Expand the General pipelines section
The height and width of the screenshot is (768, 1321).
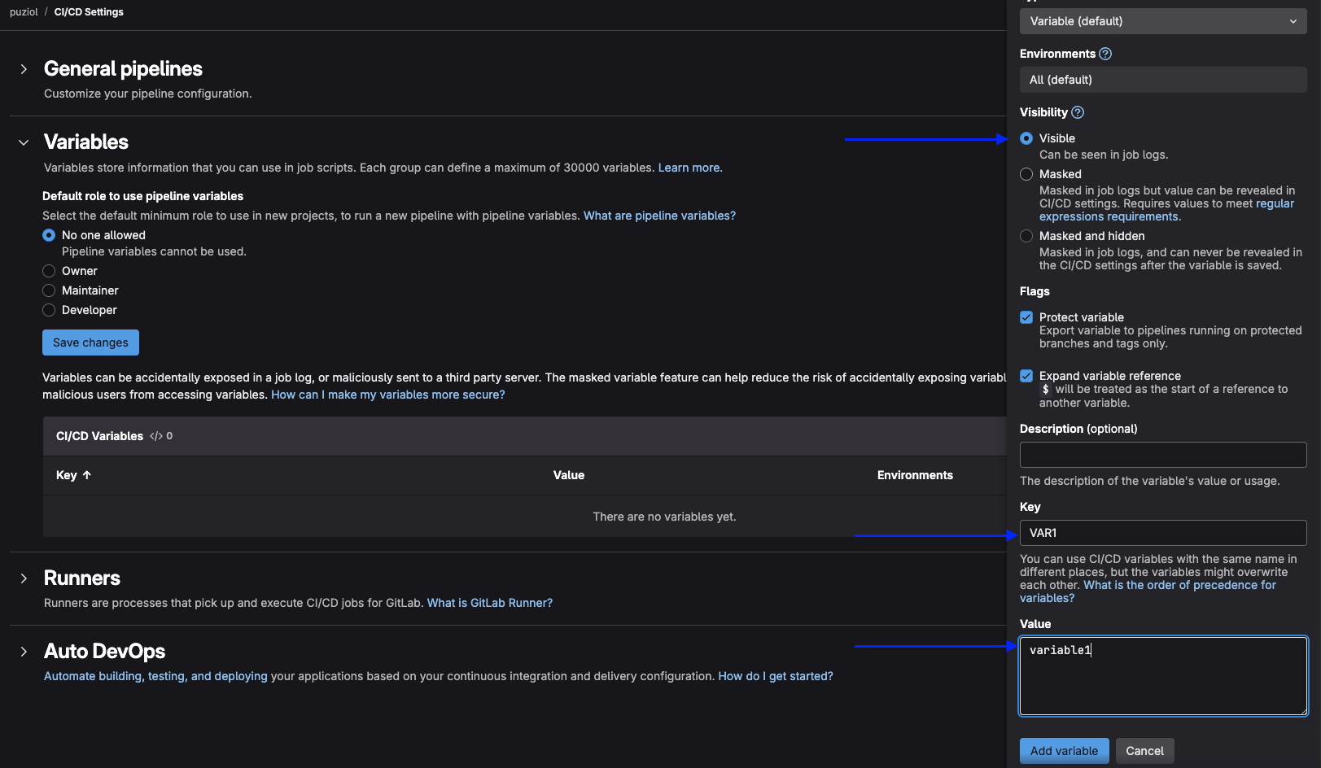24,69
